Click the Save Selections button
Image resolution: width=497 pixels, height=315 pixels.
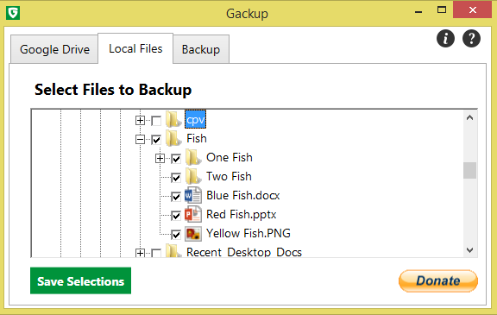(x=80, y=280)
